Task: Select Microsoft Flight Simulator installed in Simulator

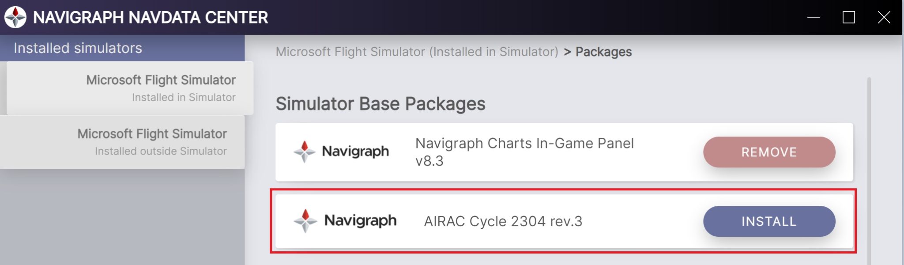Action: pos(161,88)
